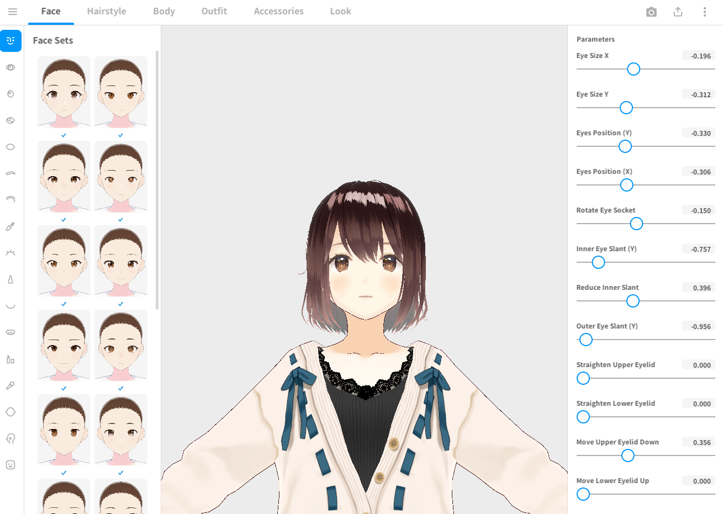
Task: Select the lips icon in sidebar
Action: tap(10, 332)
